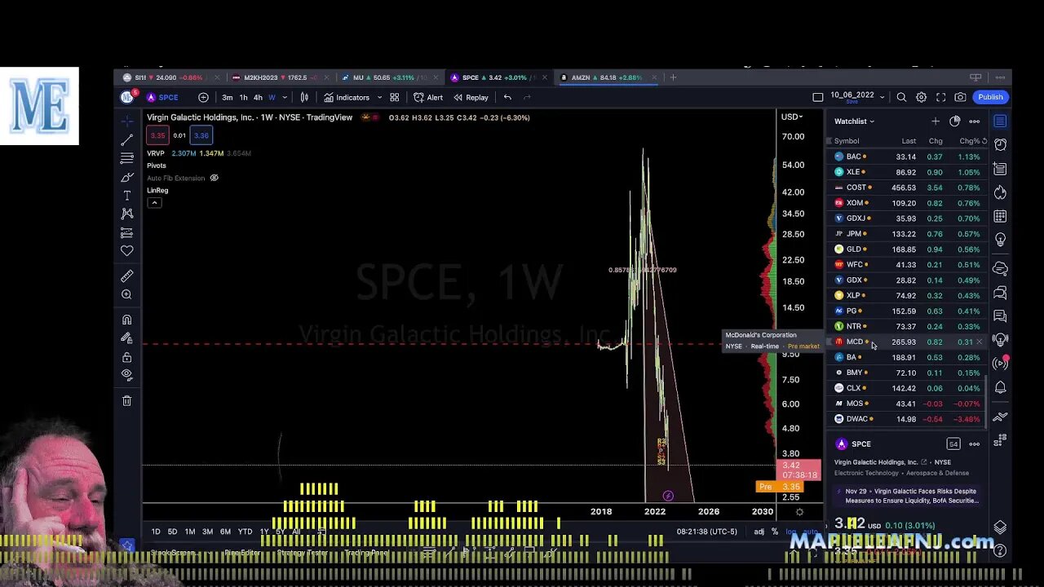
Task: Select the crosshair cursor tool
Action: tap(126, 121)
